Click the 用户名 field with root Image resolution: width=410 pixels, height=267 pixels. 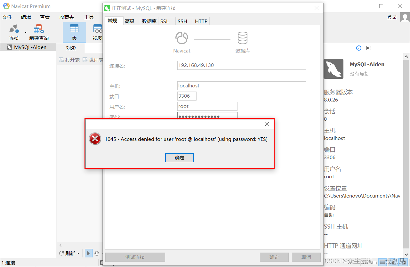tap(207, 106)
